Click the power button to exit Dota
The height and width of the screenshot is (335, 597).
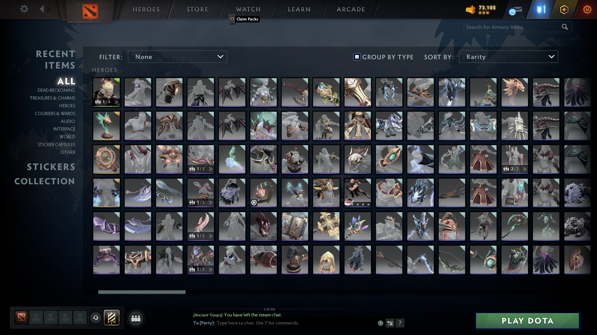[587, 9]
